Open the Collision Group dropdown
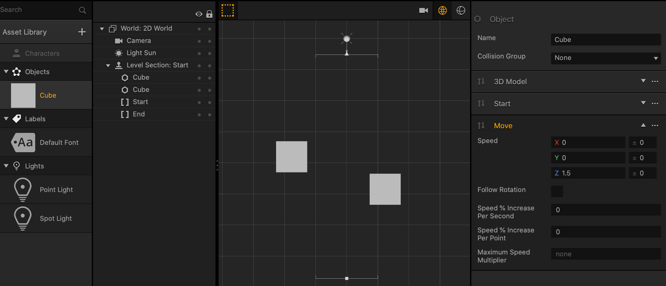The image size is (666, 286). click(605, 58)
